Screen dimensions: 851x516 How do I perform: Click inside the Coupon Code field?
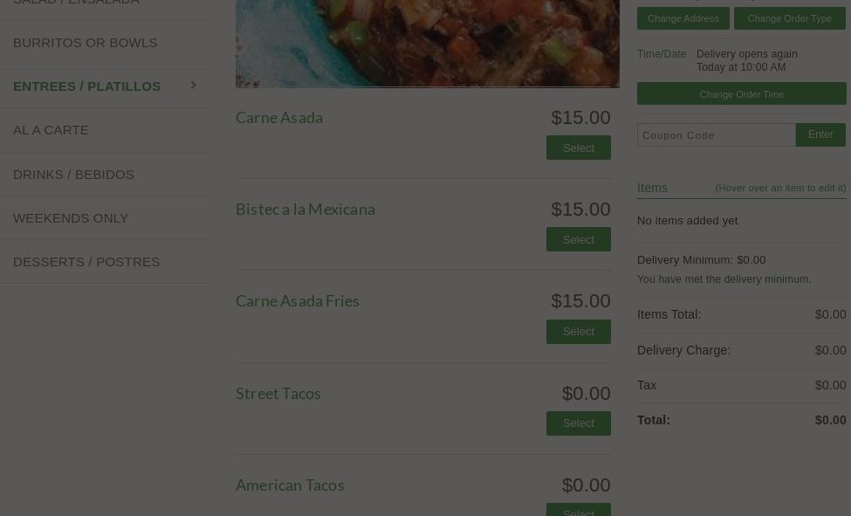coord(716,134)
